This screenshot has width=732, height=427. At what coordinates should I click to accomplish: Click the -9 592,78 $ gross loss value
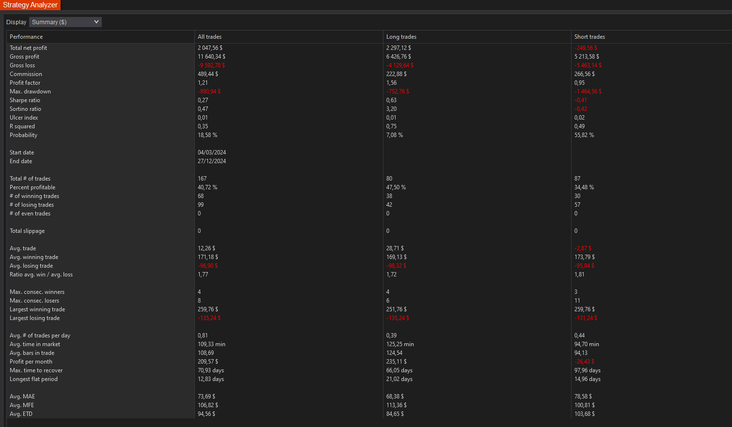211,65
